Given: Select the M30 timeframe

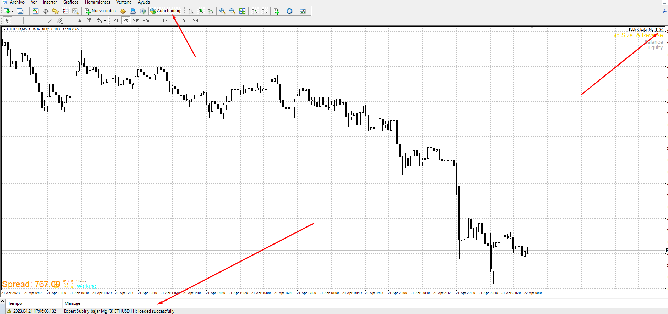Looking at the screenshot, I should click(x=146, y=21).
